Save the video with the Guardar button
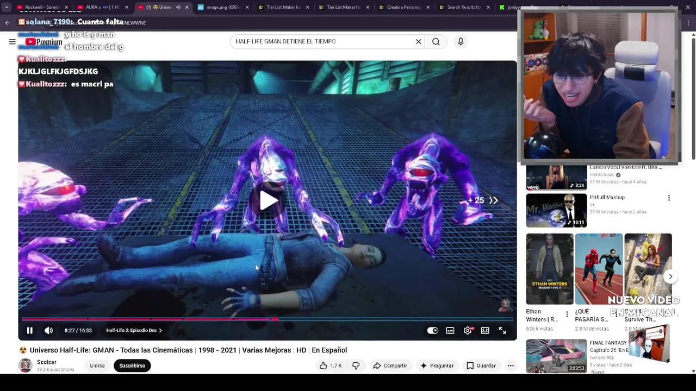Viewport: 696px width, 391px height. pos(481,365)
